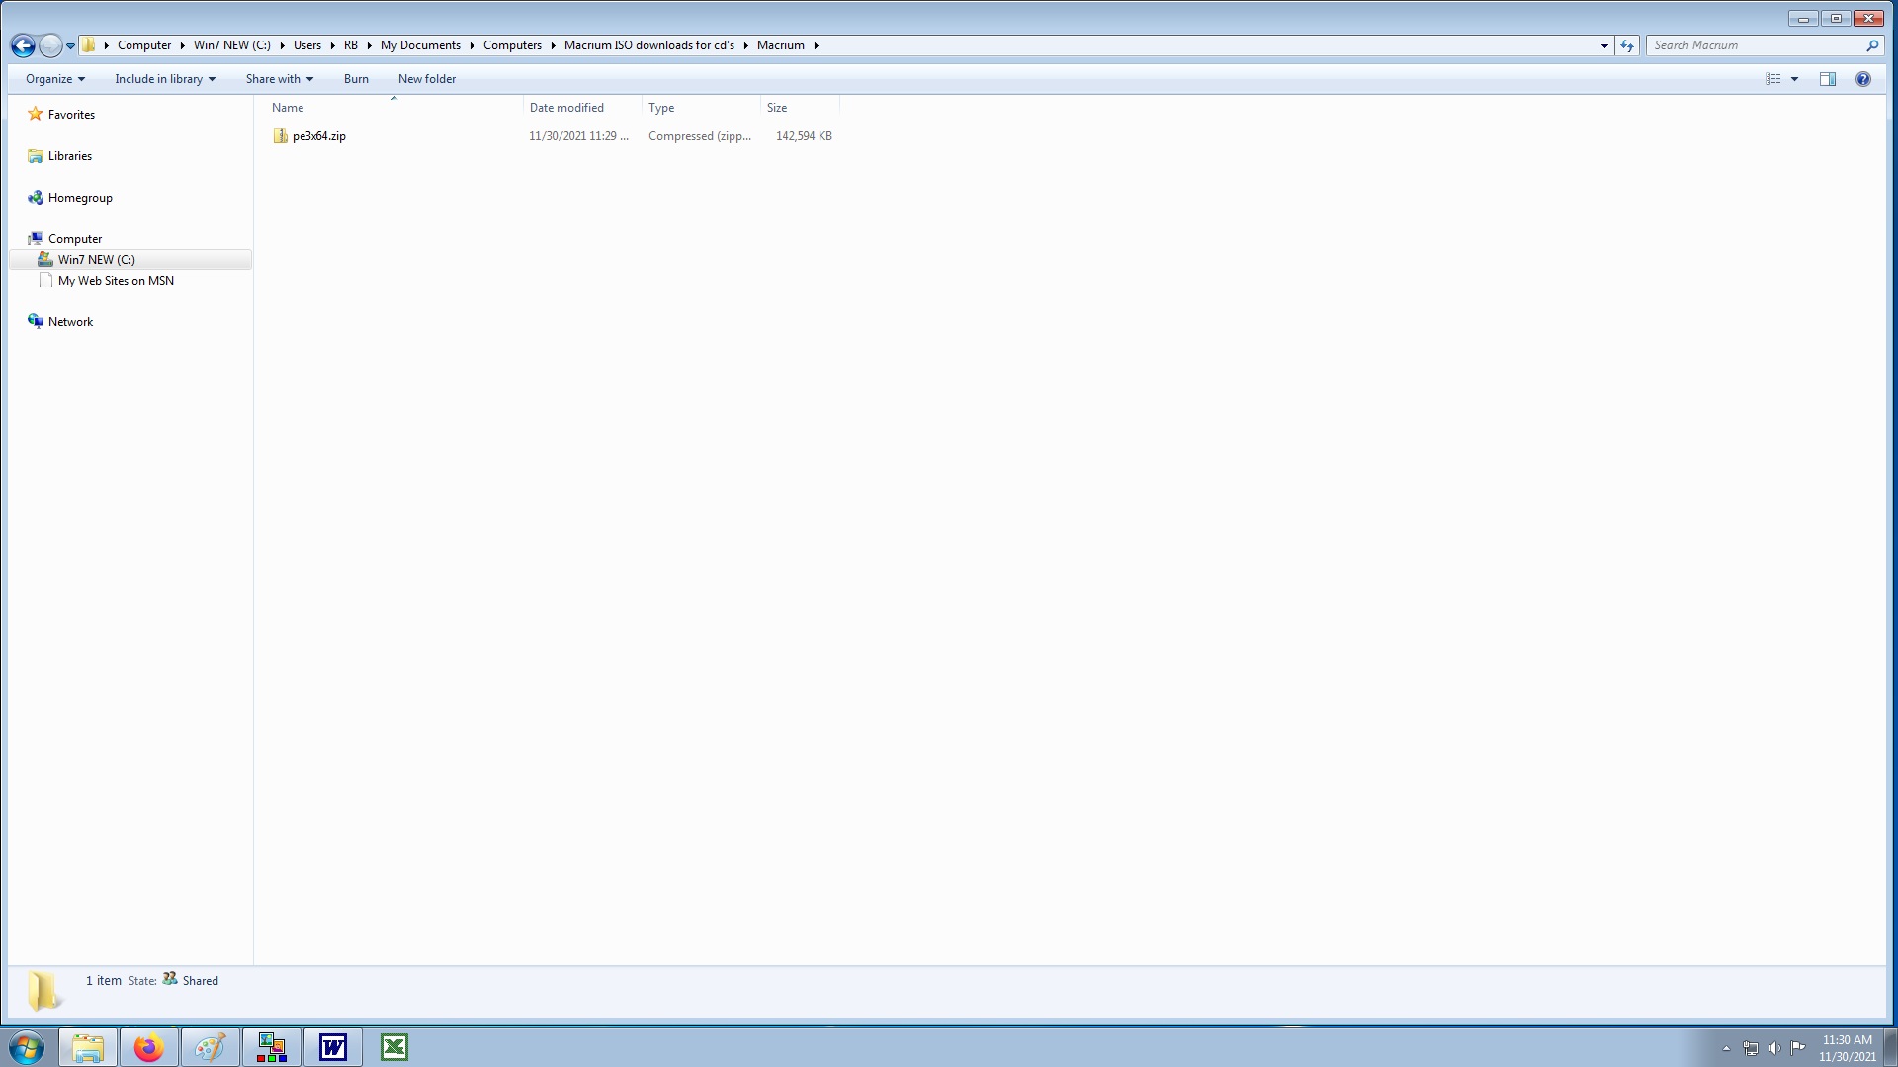1898x1067 pixels.
Task: Create a New folder
Action: point(427,79)
